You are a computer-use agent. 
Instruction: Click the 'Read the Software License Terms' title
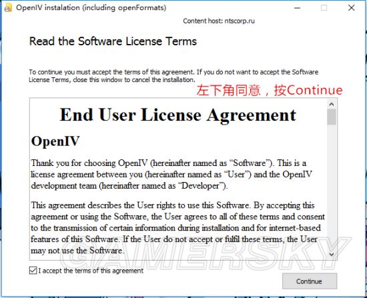[x=113, y=41]
